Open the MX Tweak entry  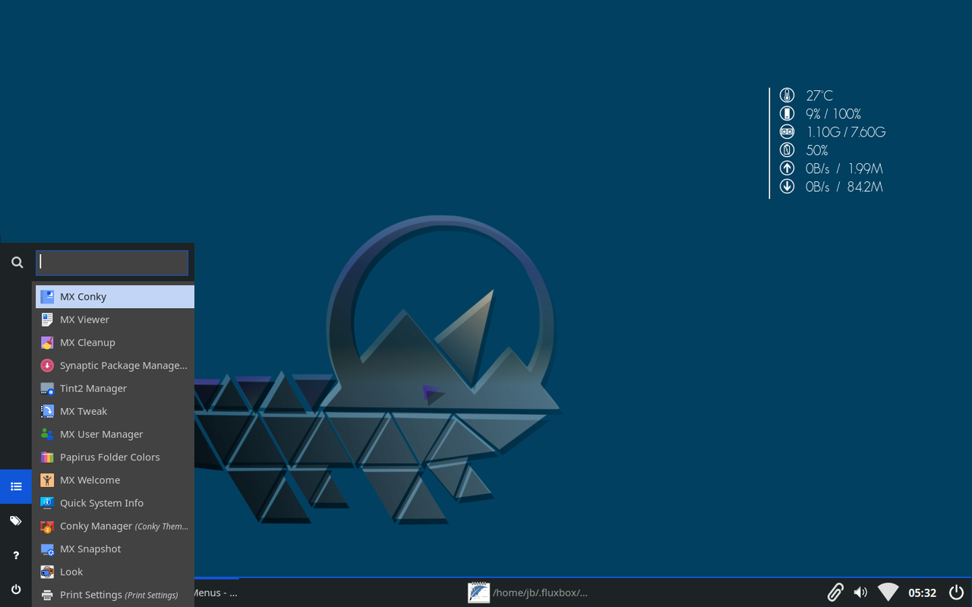(x=115, y=411)
